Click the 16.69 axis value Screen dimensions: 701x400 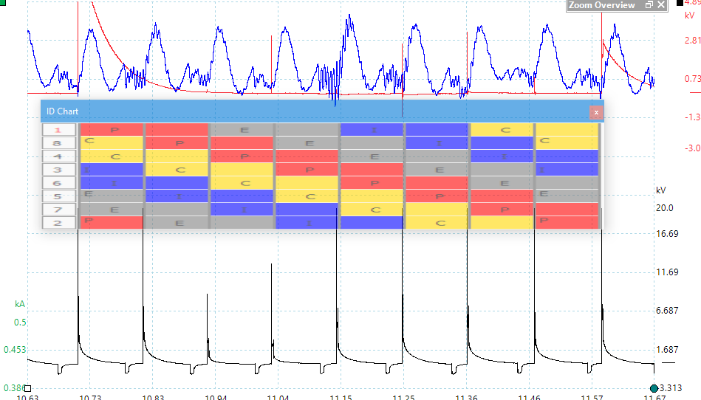click(x=667, y=233)
